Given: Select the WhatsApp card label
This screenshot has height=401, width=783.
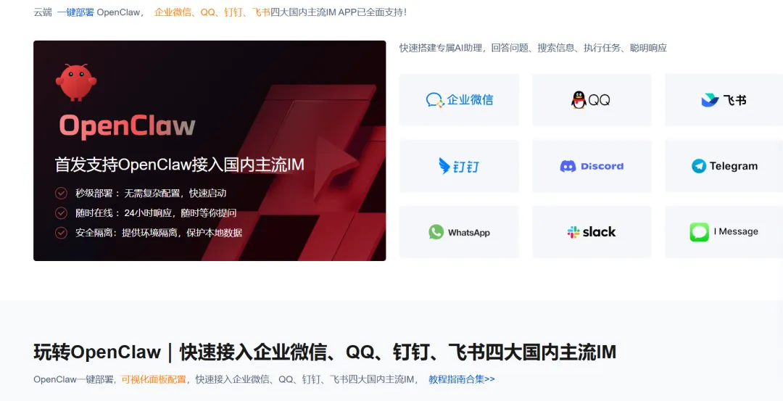Looking at the screenshot, I should pyautogui.click(x=469, y=233).
